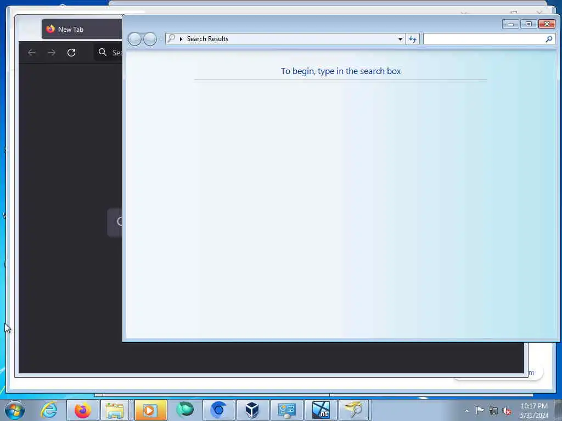
Task: Click the Show desktop button at taskbar end
Action: tap(558, 410)
